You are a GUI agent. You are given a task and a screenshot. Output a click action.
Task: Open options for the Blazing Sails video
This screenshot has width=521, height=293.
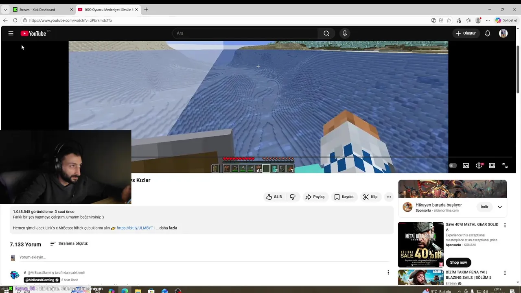[x=505, y=273]
